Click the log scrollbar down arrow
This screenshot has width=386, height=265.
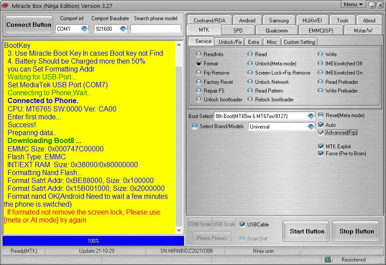pyautogui.click(x=179, y=230)
